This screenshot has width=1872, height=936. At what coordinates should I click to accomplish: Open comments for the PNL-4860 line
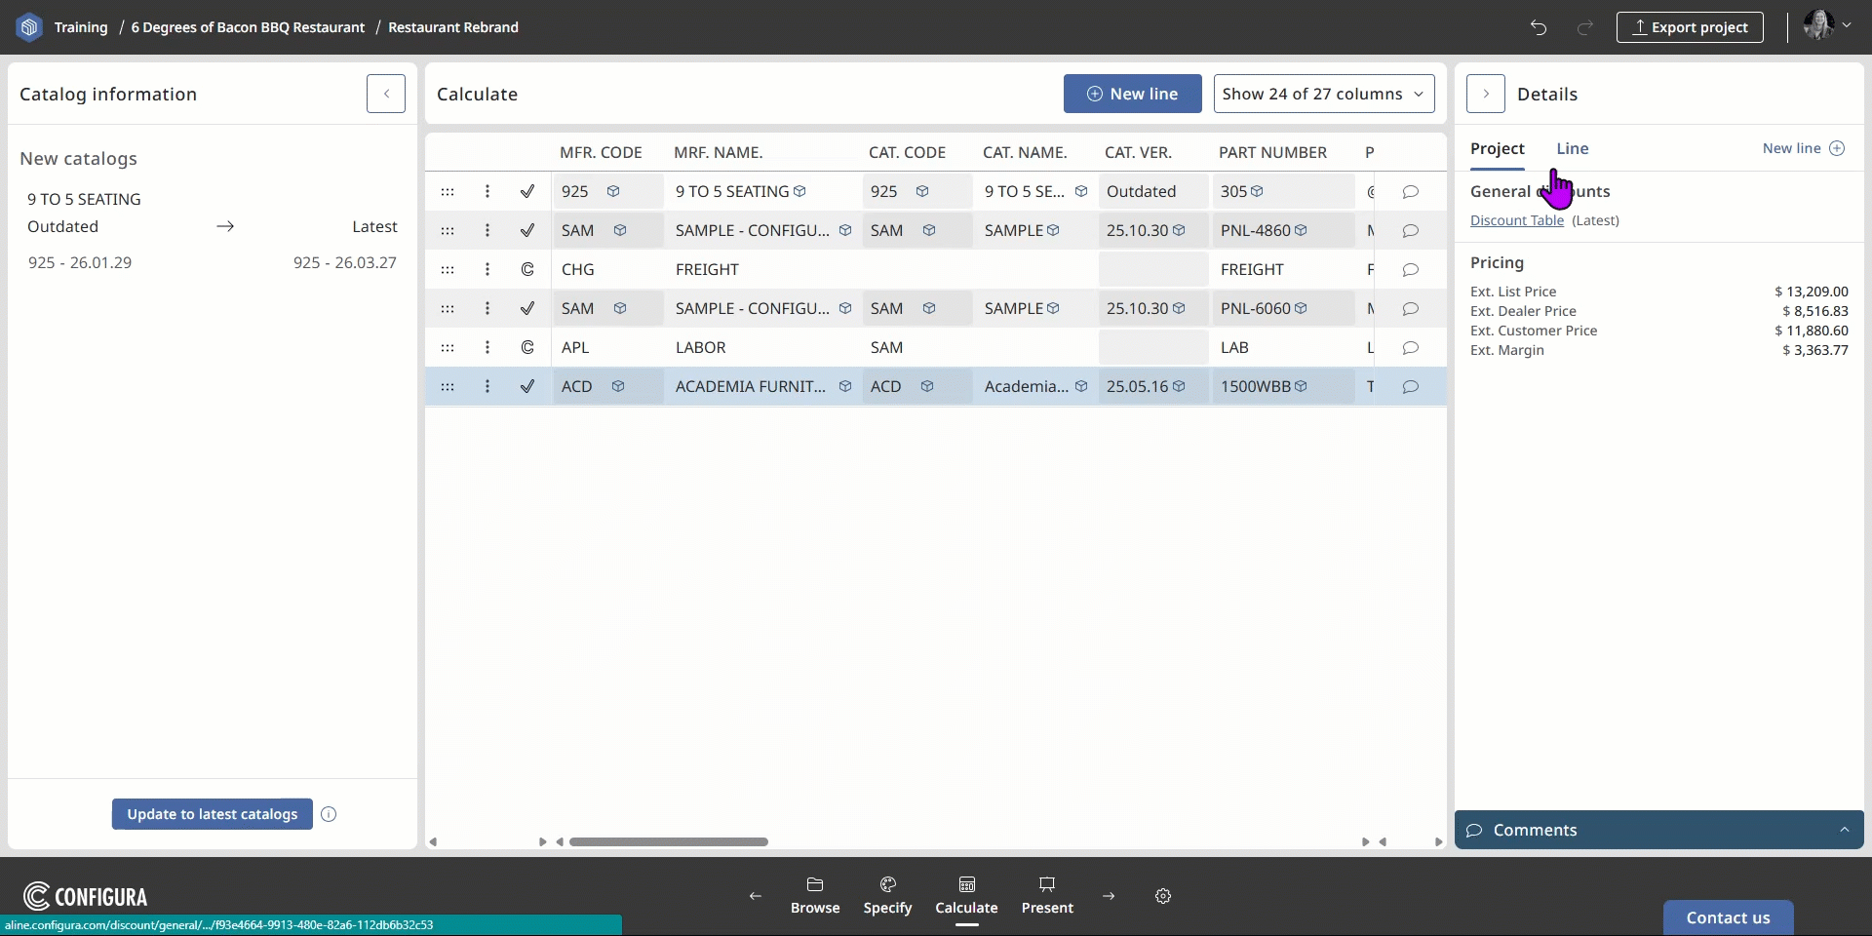point(1410,230)
